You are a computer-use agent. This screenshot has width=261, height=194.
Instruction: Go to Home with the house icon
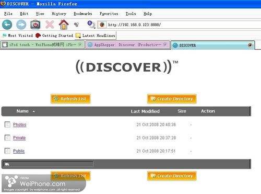coord(64,25)
